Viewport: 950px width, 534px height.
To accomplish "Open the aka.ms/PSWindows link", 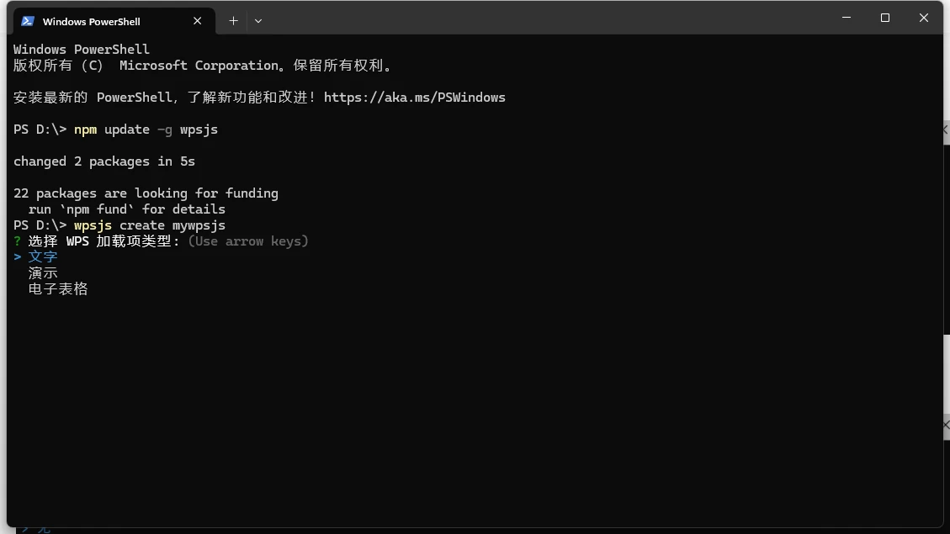I will coord(414,98).
